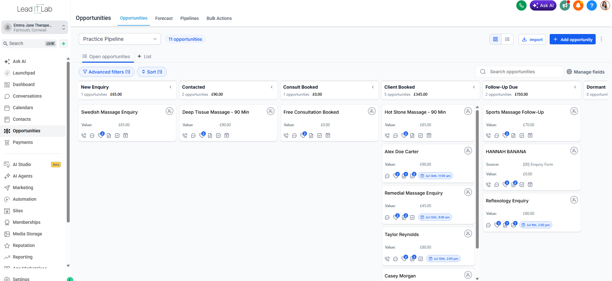Open the blue help question icon
Image resolution: width=612 pixels, height=281 pixels.
pos(592,5)
